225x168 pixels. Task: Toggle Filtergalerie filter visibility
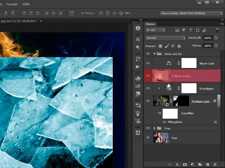[164, 122]
